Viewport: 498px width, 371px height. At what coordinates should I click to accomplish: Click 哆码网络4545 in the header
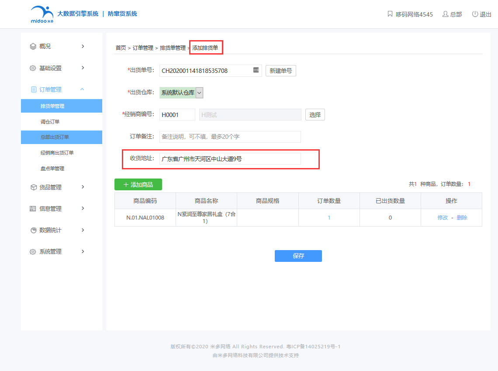click(x=414, y=14)
